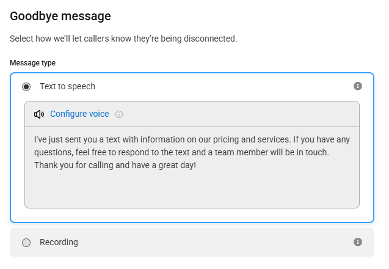Open the Configure voice link
The height and width of the screenshot is (269, 389).
click(79, 114)
